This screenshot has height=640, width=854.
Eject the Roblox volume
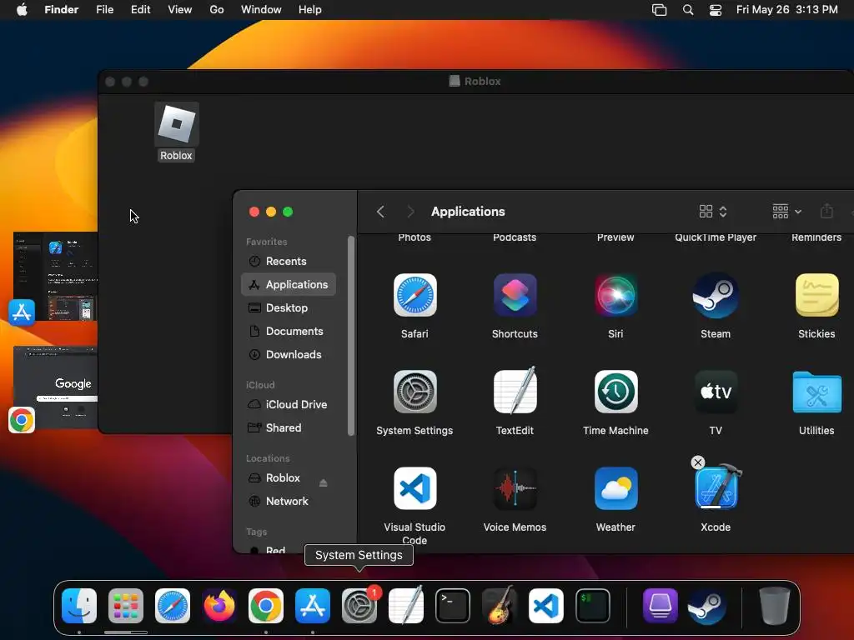(x=323, y=482)
